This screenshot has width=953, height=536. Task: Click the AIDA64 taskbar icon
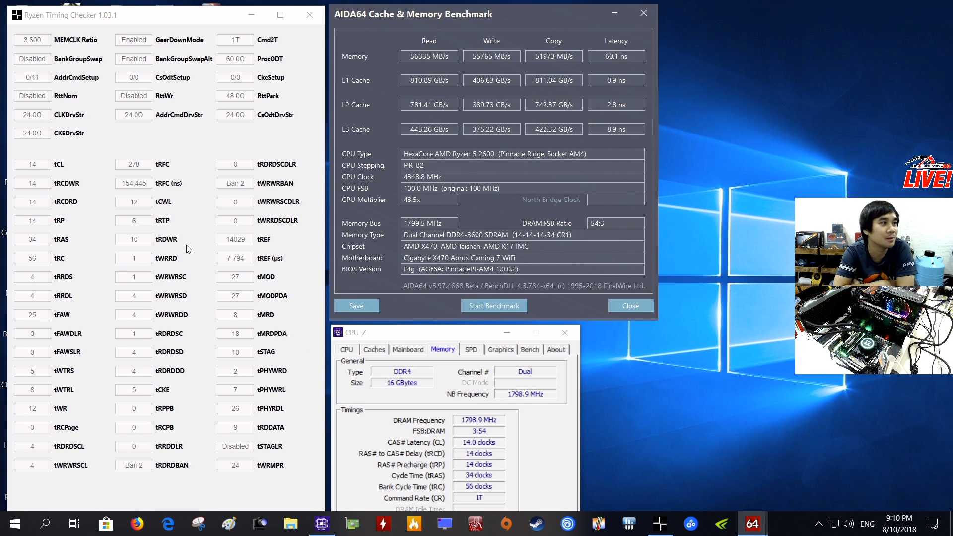(752, 524)
